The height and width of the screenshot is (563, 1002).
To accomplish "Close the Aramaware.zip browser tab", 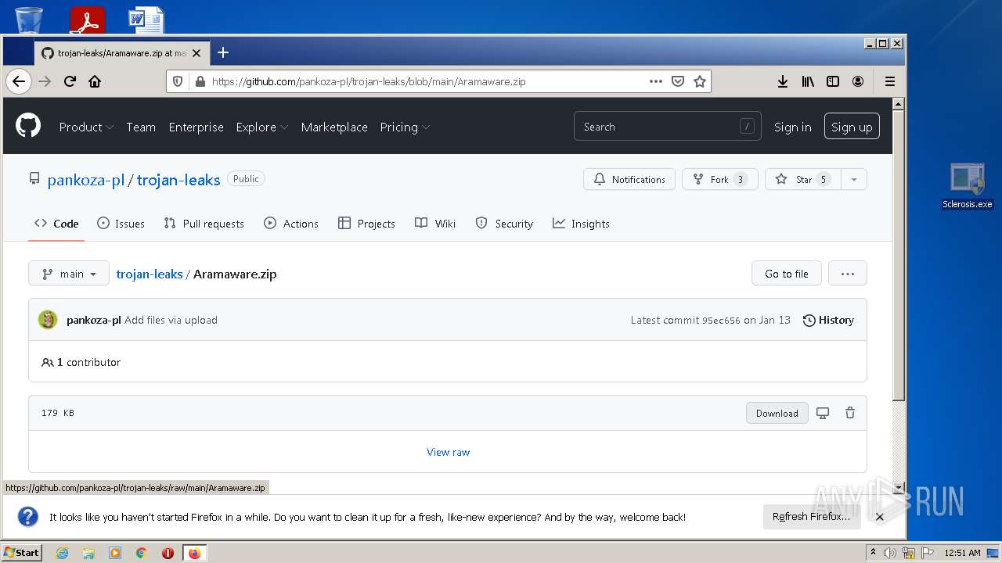I will 196,53.
